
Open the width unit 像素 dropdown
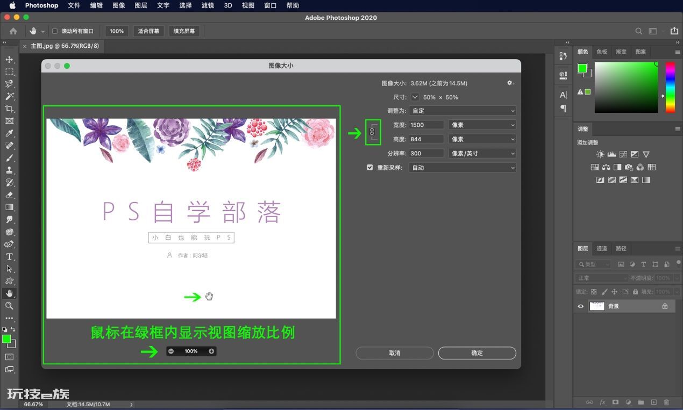coord(482,125)
